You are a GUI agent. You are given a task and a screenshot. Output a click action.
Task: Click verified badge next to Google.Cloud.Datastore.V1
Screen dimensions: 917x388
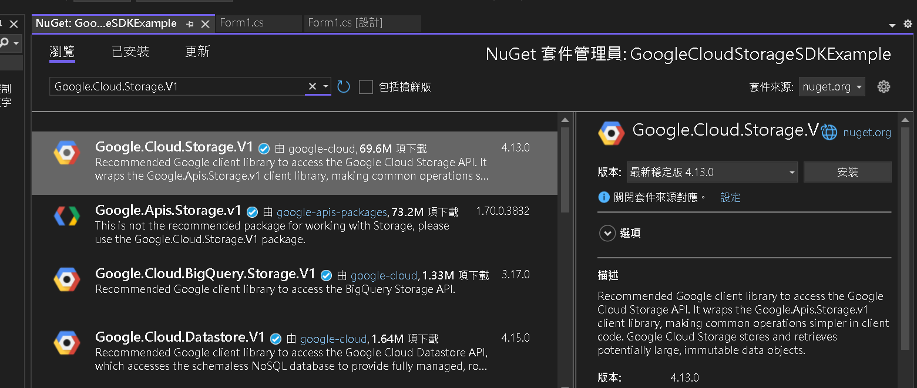276,339
